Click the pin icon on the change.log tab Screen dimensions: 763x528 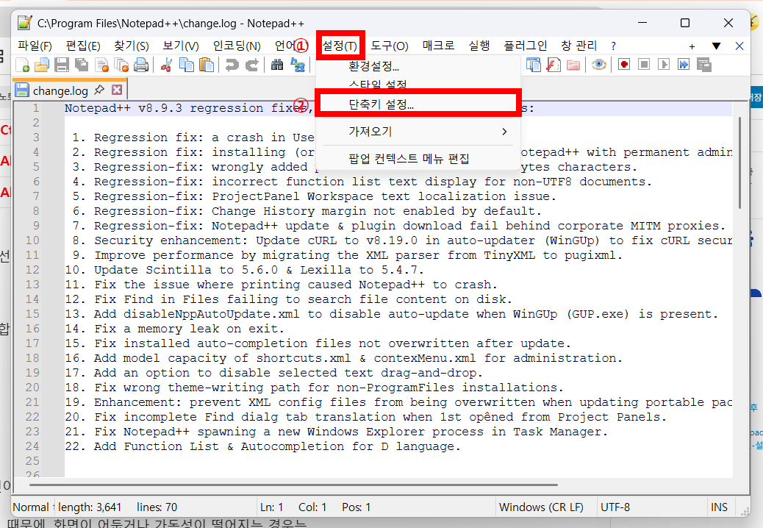(99, 90)
